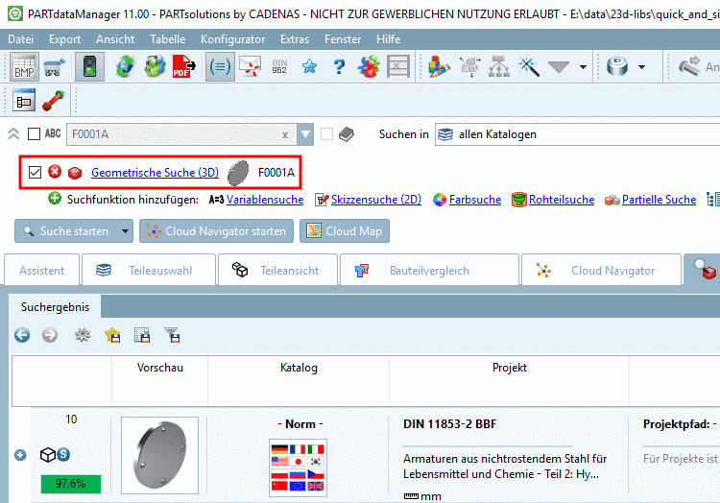Select the Suchergebnis tab
The image size is (720, 503).
[x=55, y=307]
